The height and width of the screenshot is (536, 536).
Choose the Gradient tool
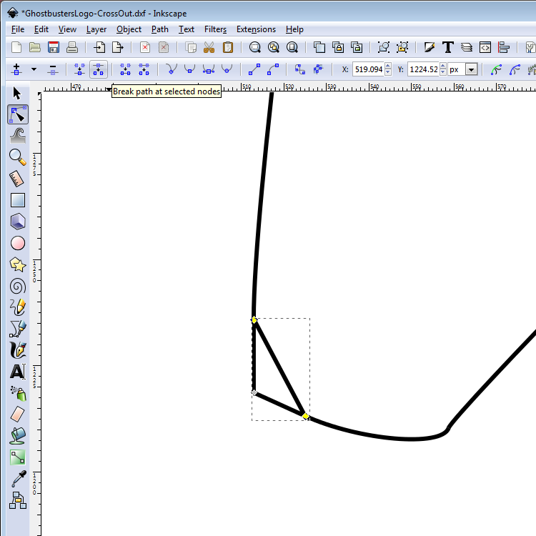(18, 457)
